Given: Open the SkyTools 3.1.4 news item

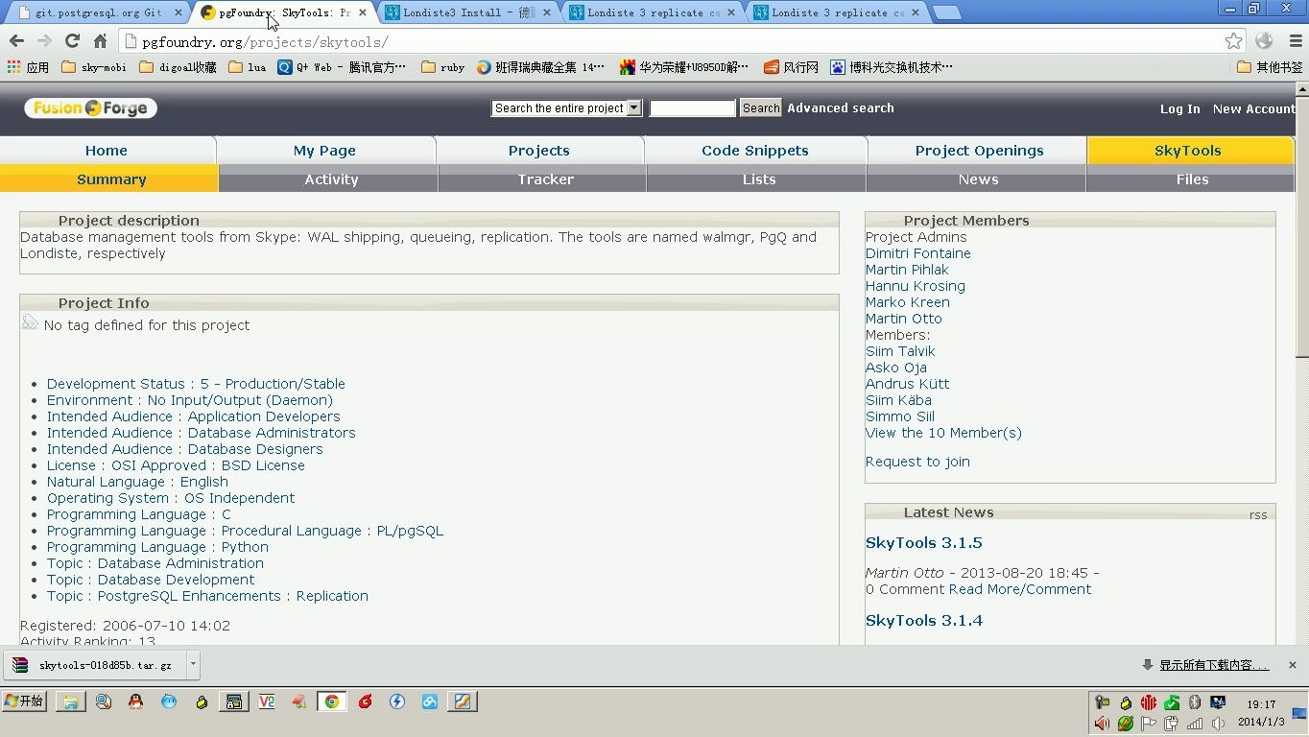Looking at the screenshot, I should [924, 621].
